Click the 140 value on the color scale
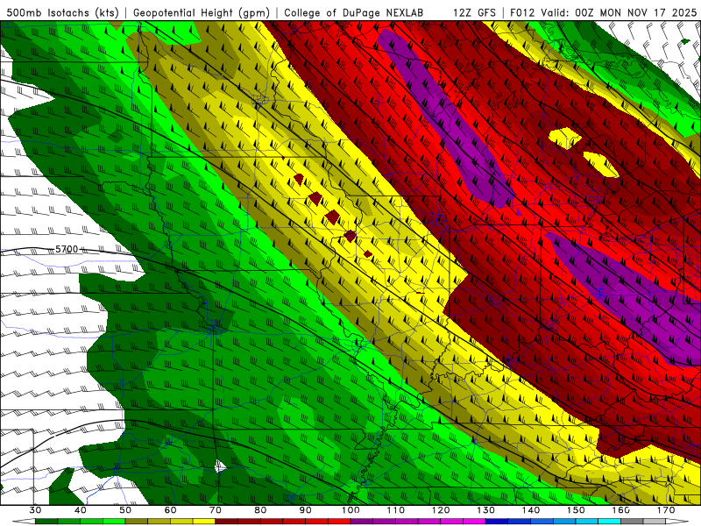Screen dimensions: 701x526 (531, 510)
